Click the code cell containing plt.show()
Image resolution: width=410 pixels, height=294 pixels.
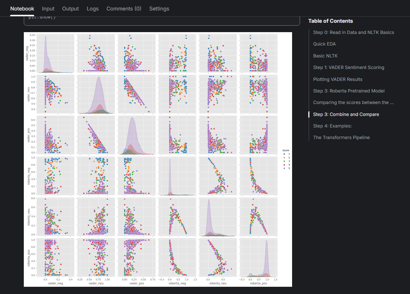[x=162, y=20]
